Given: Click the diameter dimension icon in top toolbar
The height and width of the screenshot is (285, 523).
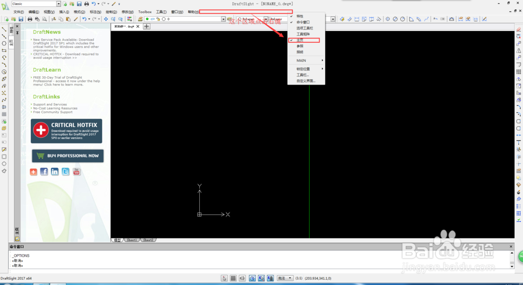Looking at the screenshot, I should tap(395, 19).
